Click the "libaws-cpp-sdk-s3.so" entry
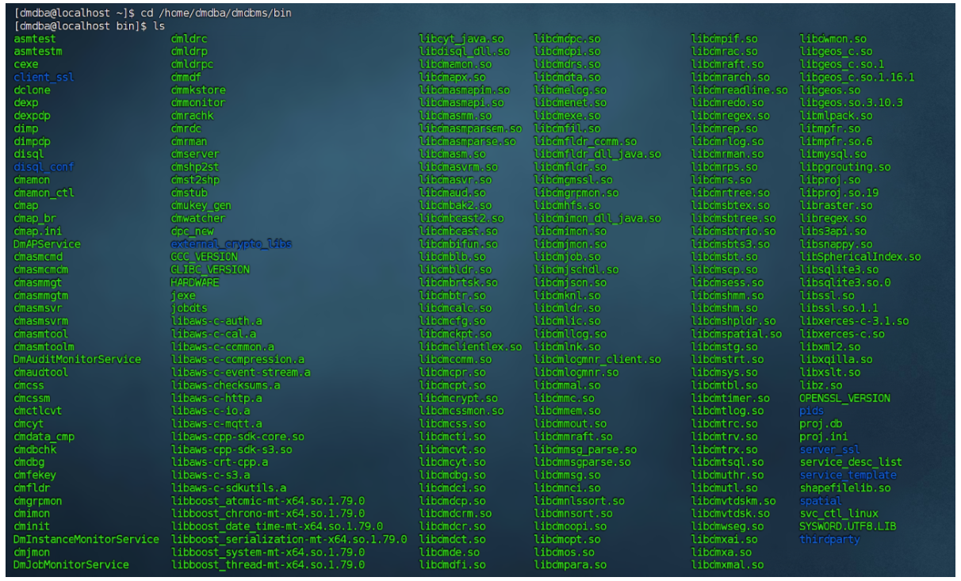This screenshot has width=961, height=581. click(x=232, y=449)
